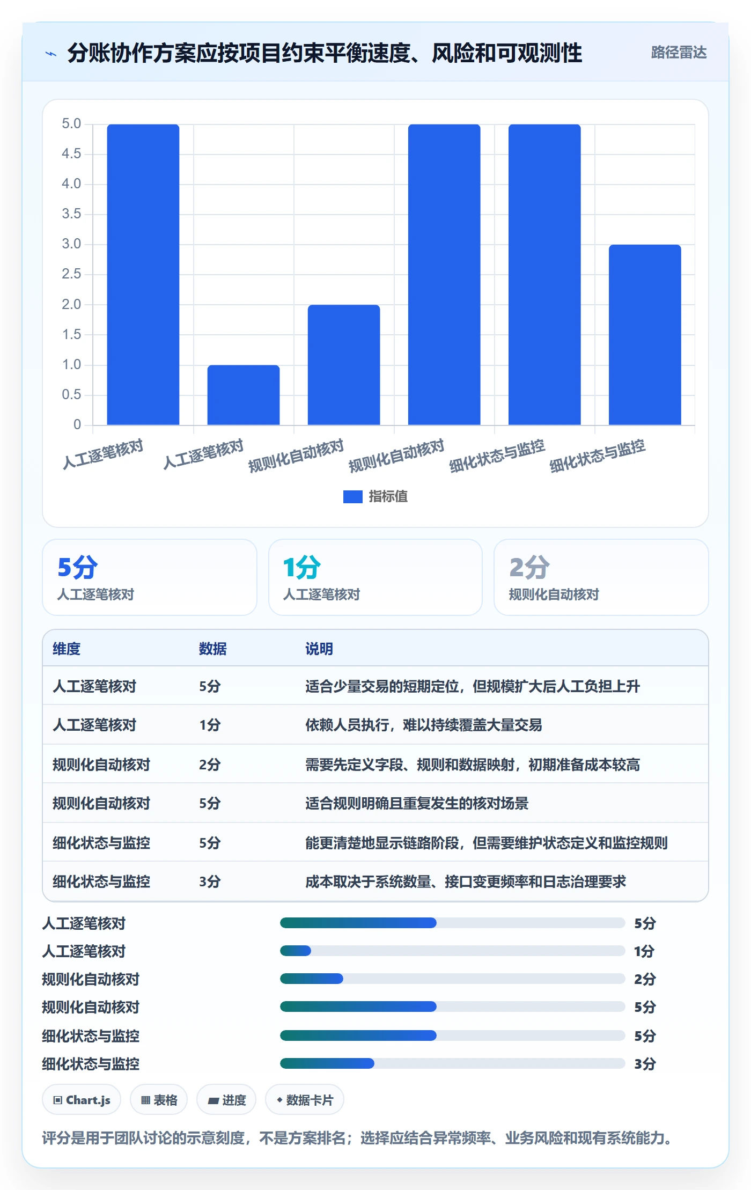Click the 规则化自动核对 bar with value 2.0
Viewport: 751px width, 1190px height.
344,365
